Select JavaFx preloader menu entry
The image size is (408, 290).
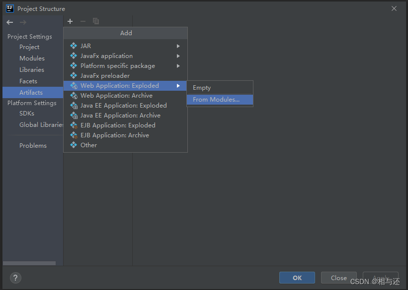[125, 75]
